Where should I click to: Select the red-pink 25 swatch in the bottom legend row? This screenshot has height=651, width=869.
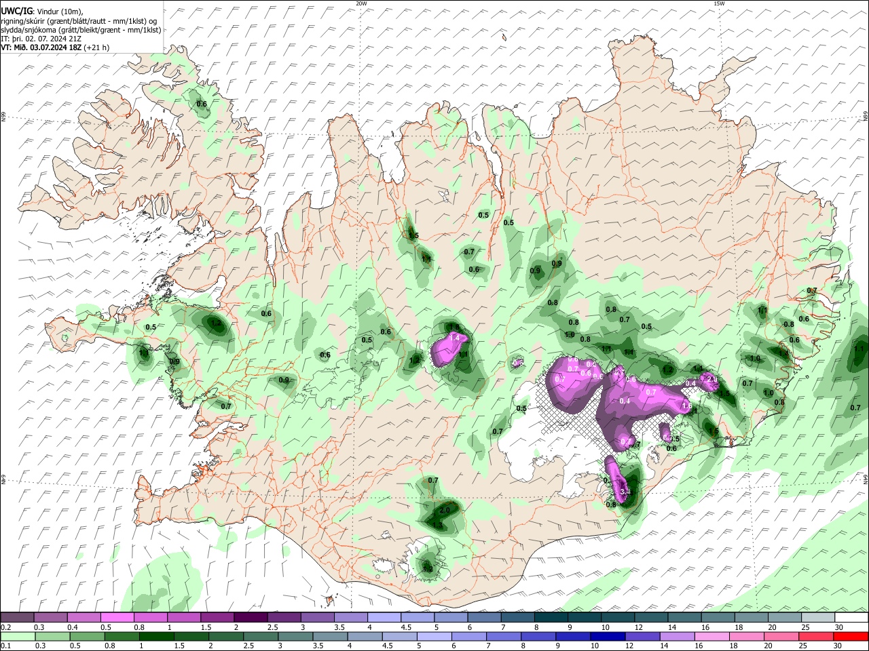(816, 637)
